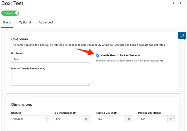The image size is (187, 131).
Task: Go to previous box with left chevron
Action: point(174,3)
